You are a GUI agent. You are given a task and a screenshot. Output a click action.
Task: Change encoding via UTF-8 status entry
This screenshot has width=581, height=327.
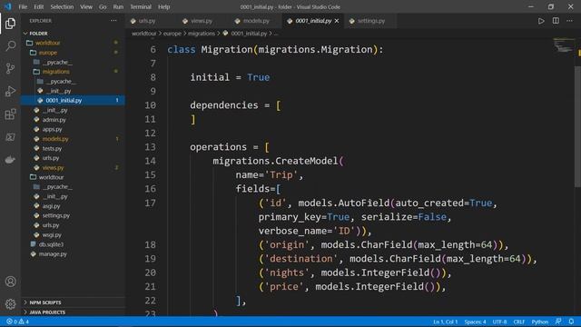point(499,322)
